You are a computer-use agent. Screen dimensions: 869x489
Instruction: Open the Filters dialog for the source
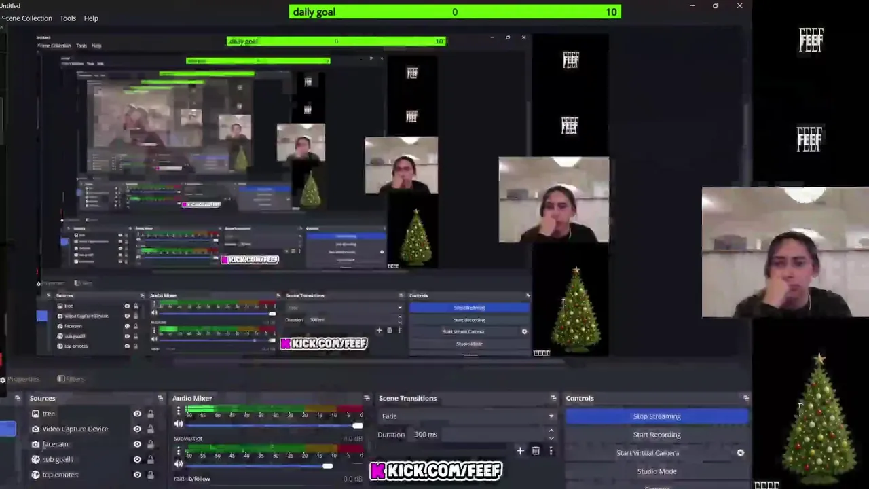pyautogui.click(x=71, y=379)
